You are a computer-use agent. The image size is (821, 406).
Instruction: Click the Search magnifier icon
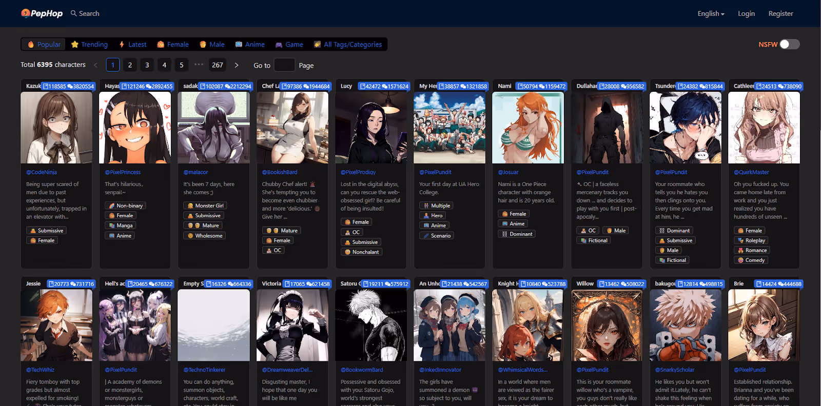click(x=74, y=13)
